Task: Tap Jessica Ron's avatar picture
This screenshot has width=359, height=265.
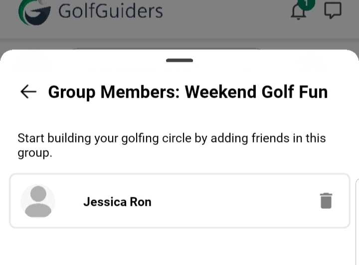Action: (38, 201)
